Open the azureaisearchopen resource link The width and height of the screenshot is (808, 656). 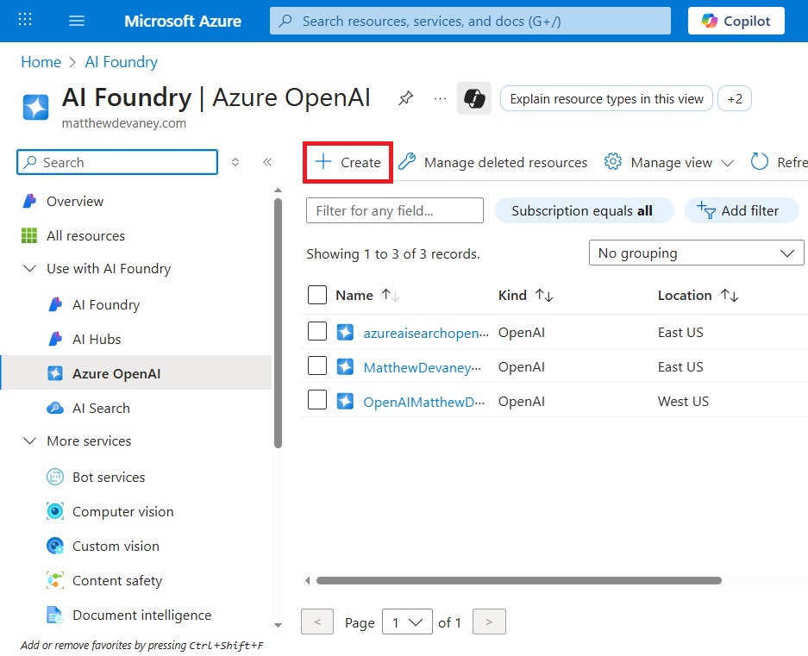point(426,333)
